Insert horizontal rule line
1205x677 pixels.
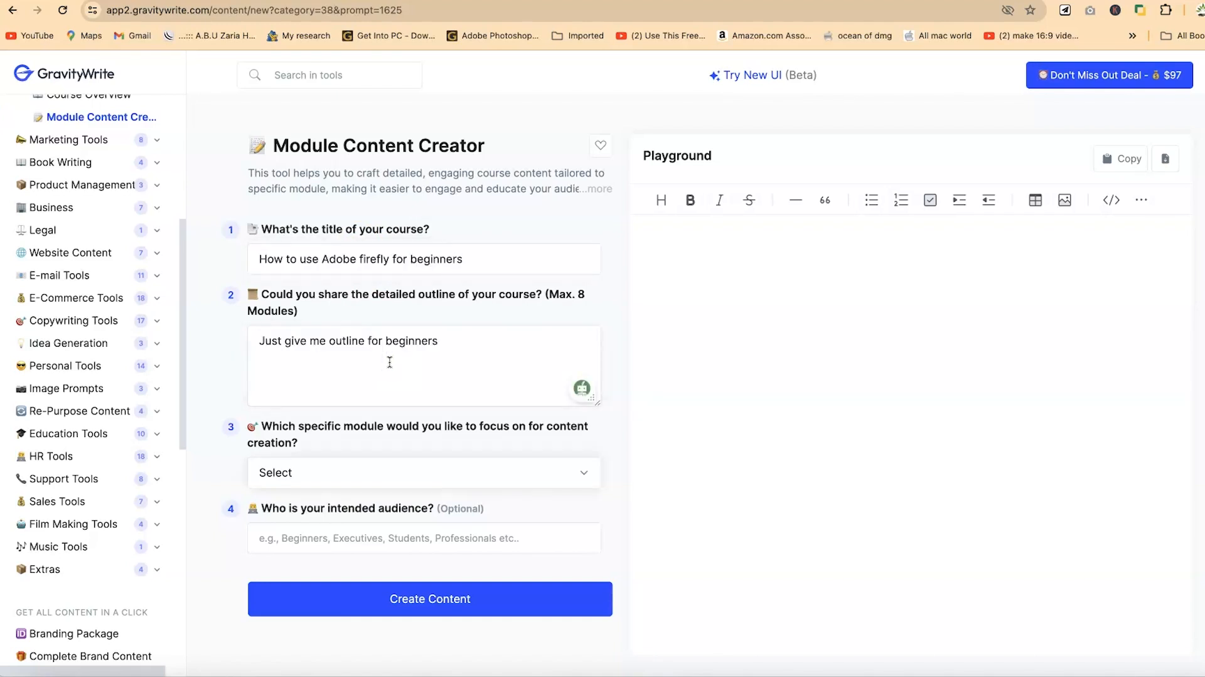click(795, 200)
